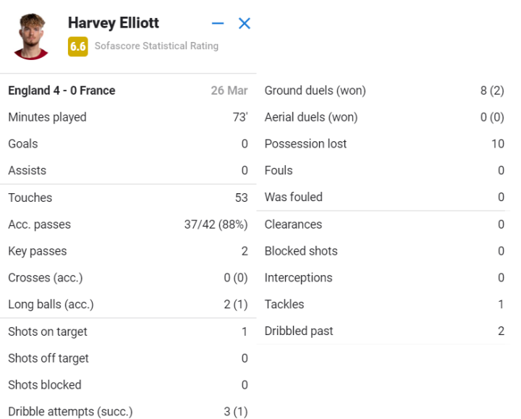Screen dimensions: 521x419
Task: Click the Possession lost statistic
Action: tap(384, 144)
